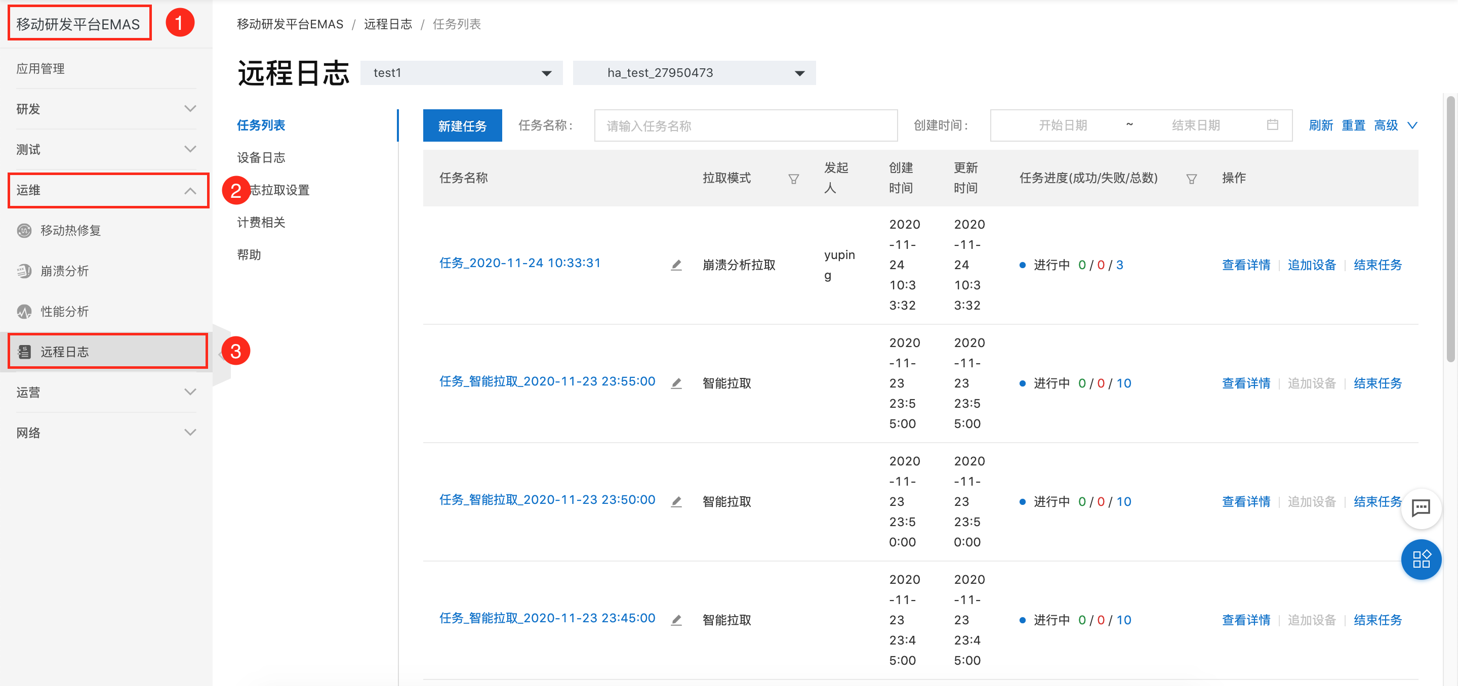Open task 任务_智能拉取_2020-11-23 23:50:00

(x=547, y=500)
